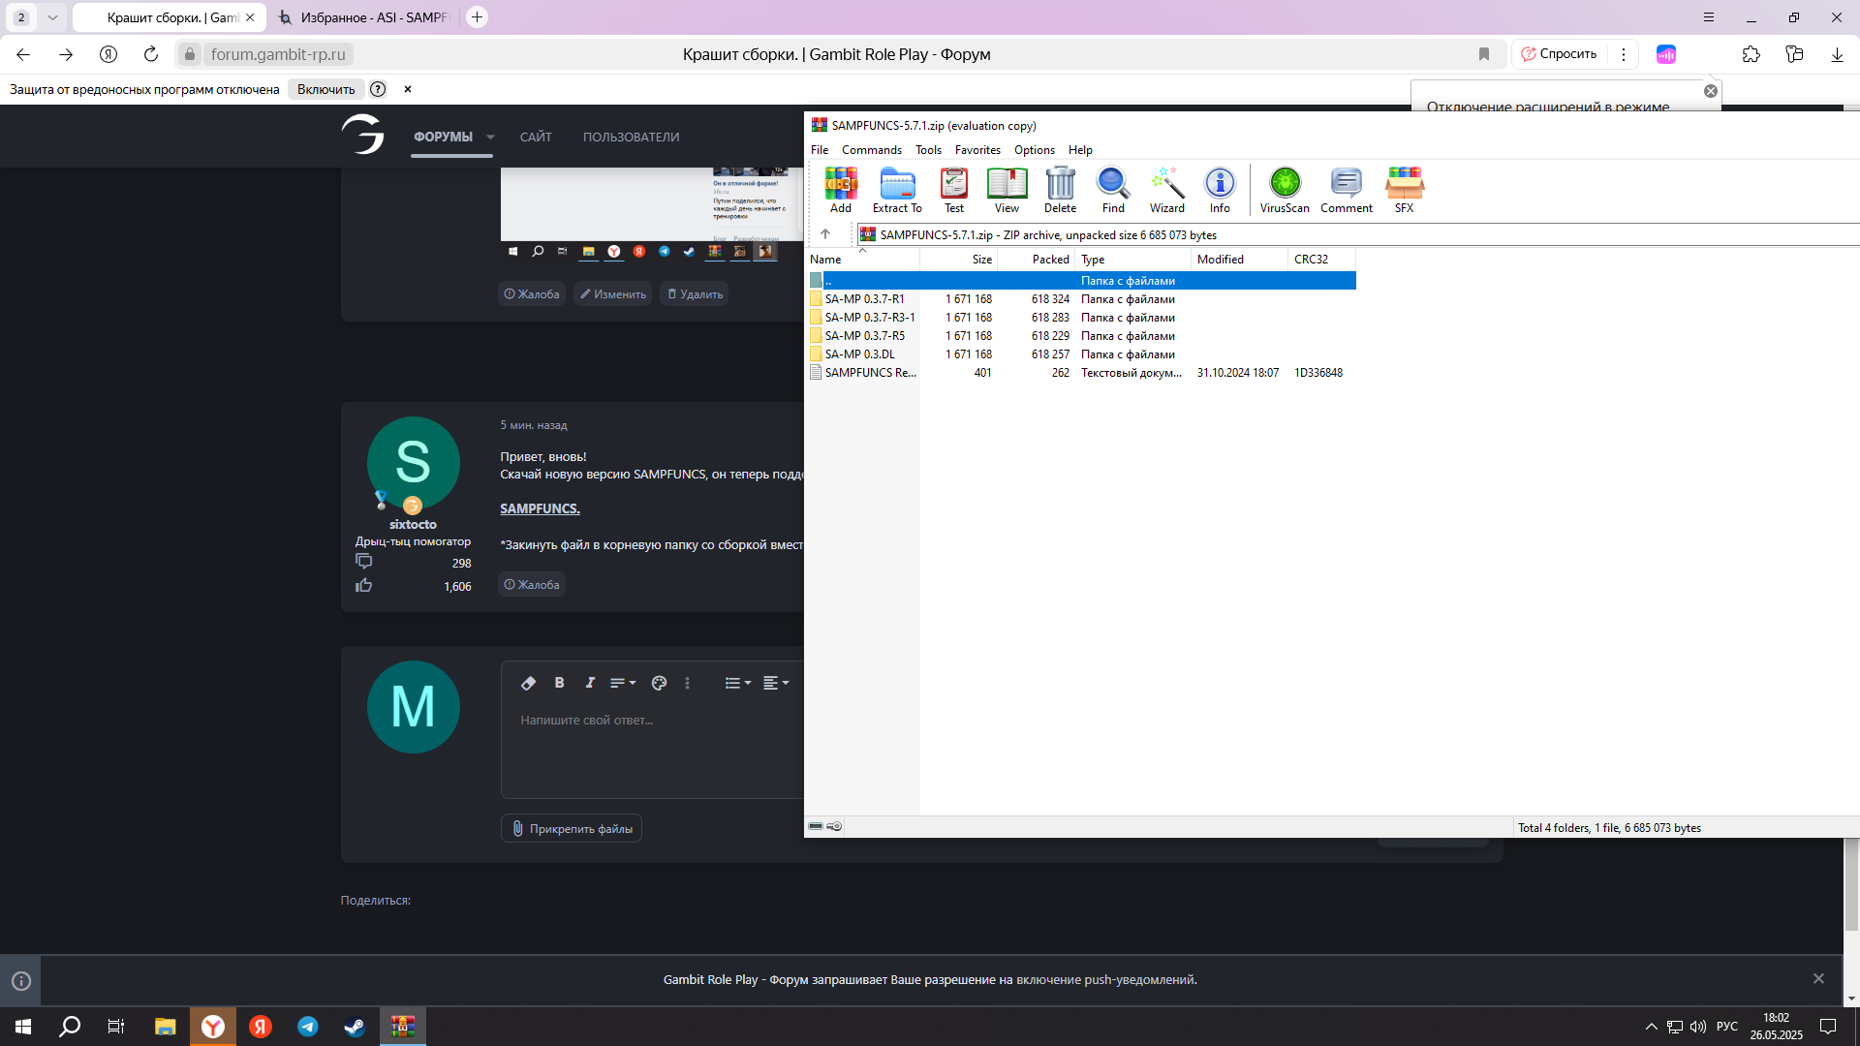
Task: Open the list style dropdown in editor
Action: point(737,683)
